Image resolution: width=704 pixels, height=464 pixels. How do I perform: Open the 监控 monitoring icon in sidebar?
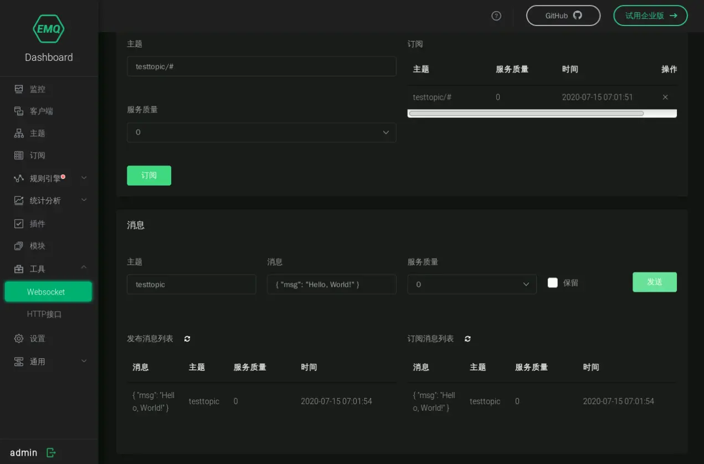point(19,89)
